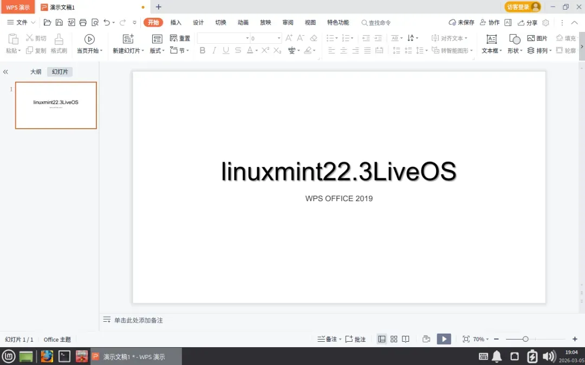Zoom in with the plus button
This screenshot has width=585, height=365.
click(x=575, y=339)
